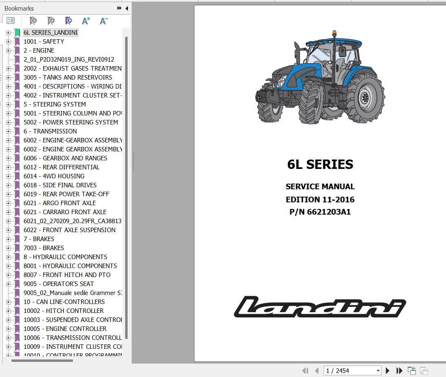Open the 2_01_P2D32N019_ING_REVI0912 bookmark
The width and height of the screenshot is (446, 377).
69,60
